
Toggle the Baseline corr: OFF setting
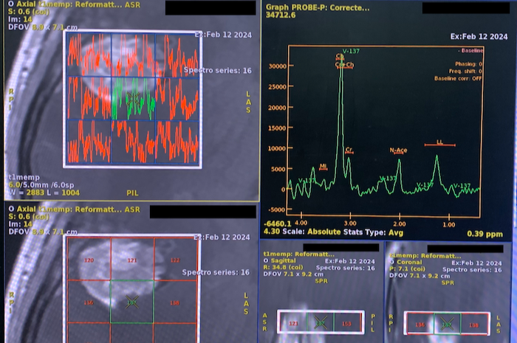pyautogui.click(x=458, y=78)
